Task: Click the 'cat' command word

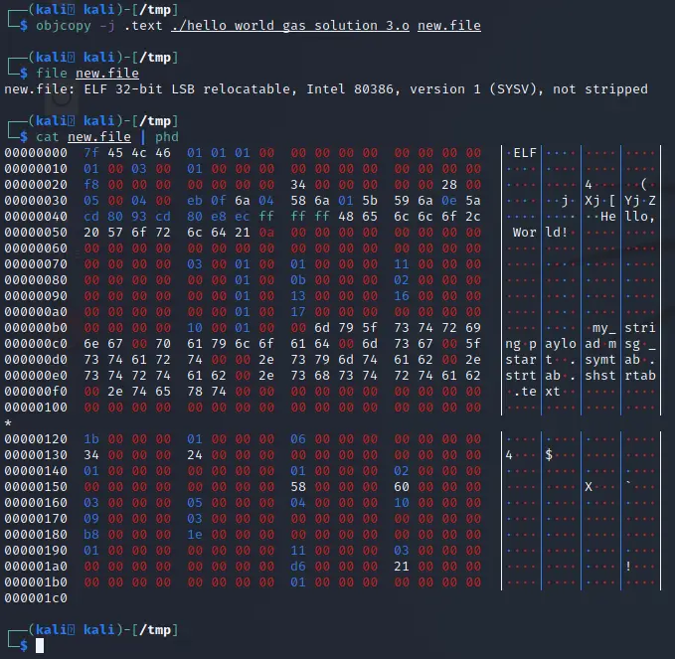Action: coord(48,137)
